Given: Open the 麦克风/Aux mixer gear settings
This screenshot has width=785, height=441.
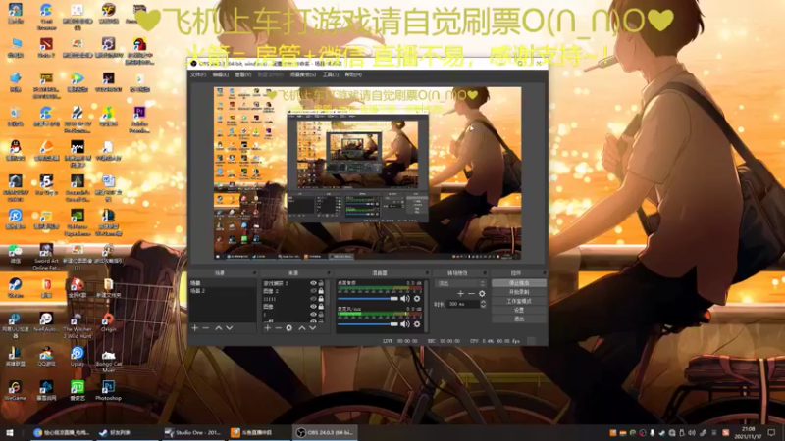Looking at the screenshot, I should tap(417, 324).
